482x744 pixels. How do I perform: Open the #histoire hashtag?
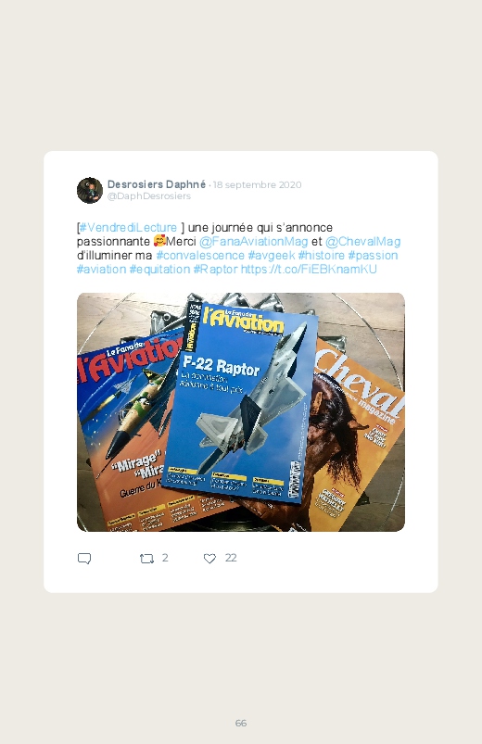pyautogui.click(x=322, y=256)
